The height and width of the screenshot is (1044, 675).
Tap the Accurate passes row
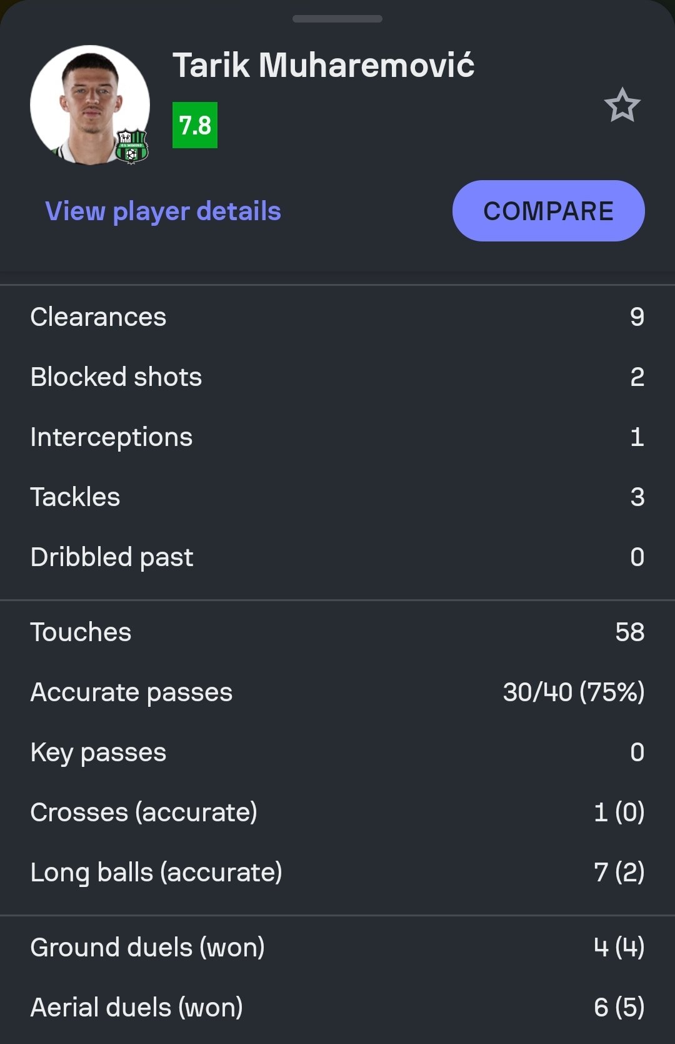pos(337,692)
